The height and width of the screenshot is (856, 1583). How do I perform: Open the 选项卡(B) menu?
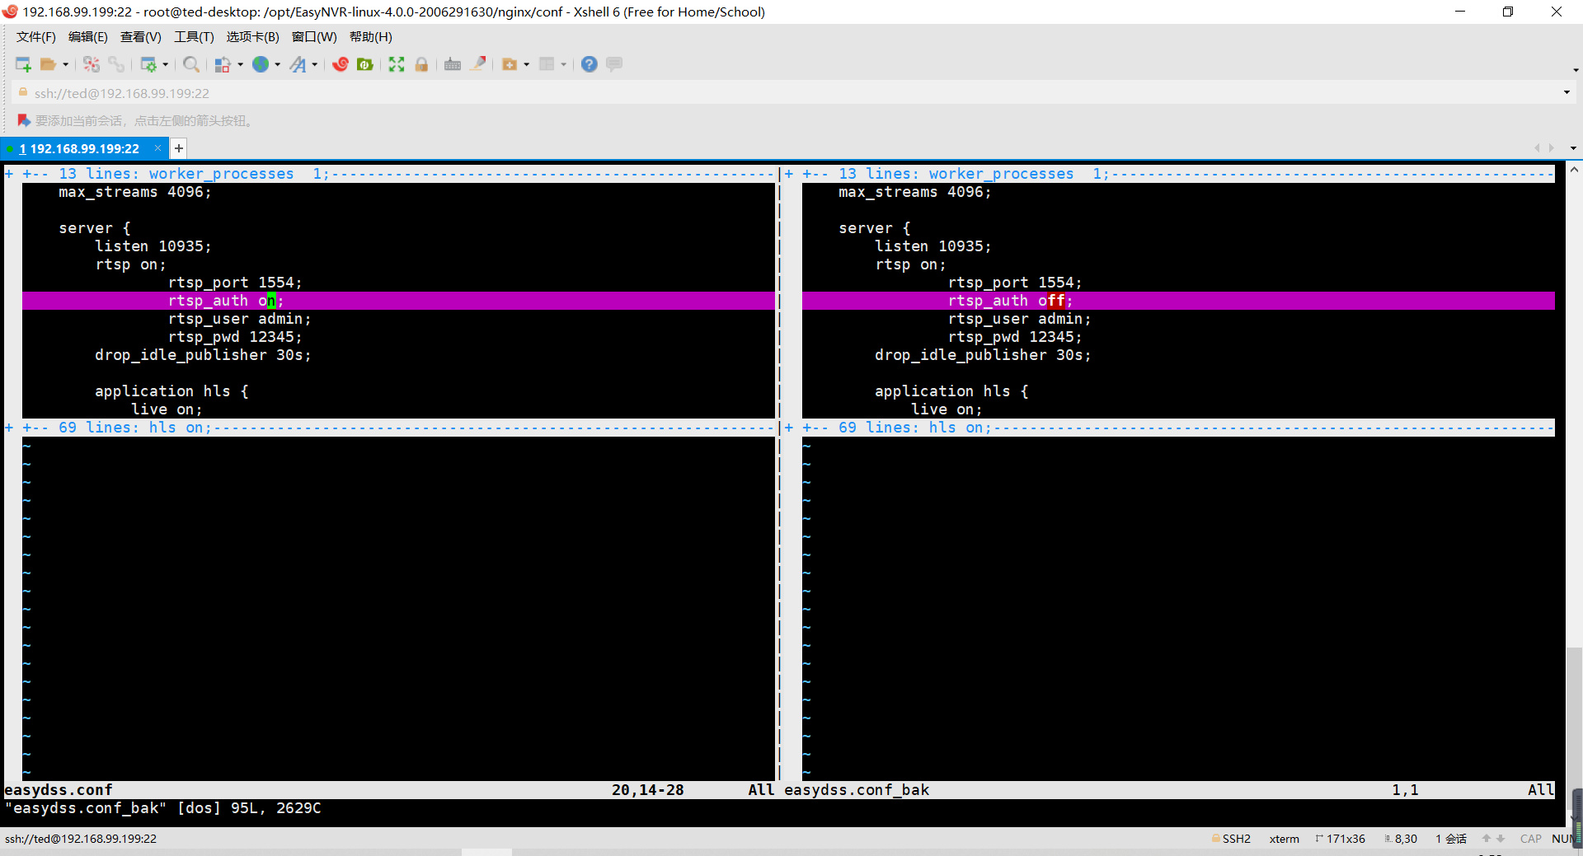point(253,36)
